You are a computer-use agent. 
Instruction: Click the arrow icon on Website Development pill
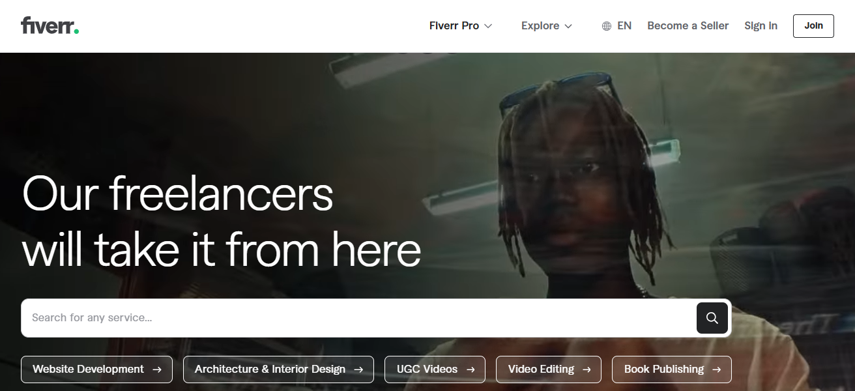158,369
